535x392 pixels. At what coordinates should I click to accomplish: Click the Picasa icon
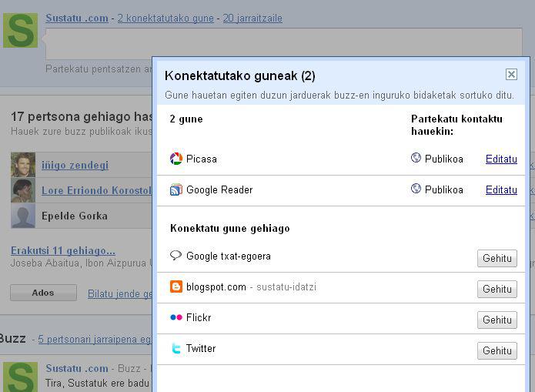point(176,159)
